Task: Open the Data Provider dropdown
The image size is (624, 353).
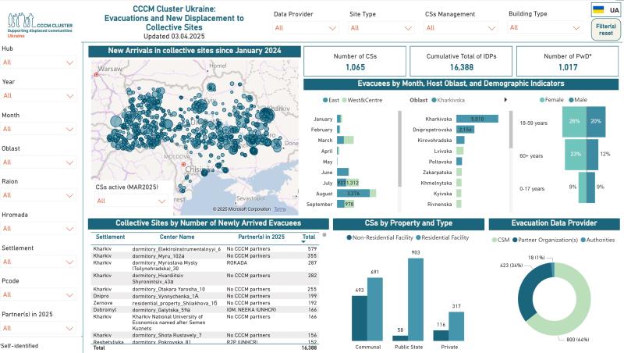Action: (304, 27)
